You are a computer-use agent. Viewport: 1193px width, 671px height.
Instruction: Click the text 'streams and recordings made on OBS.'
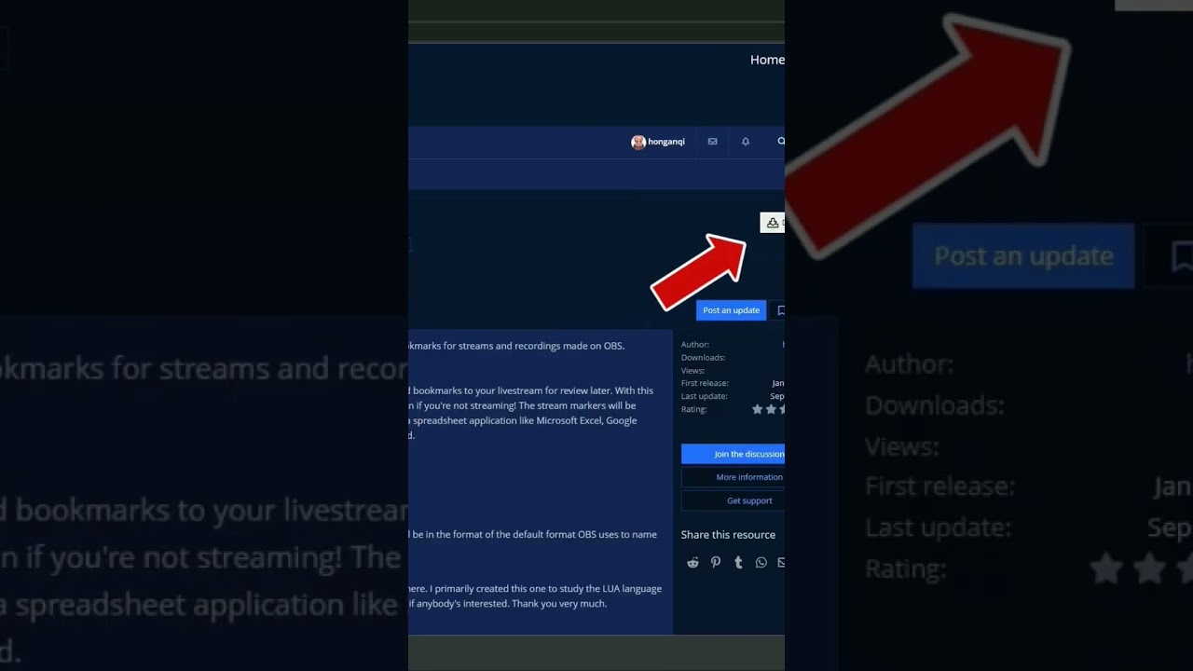point(542,346)
